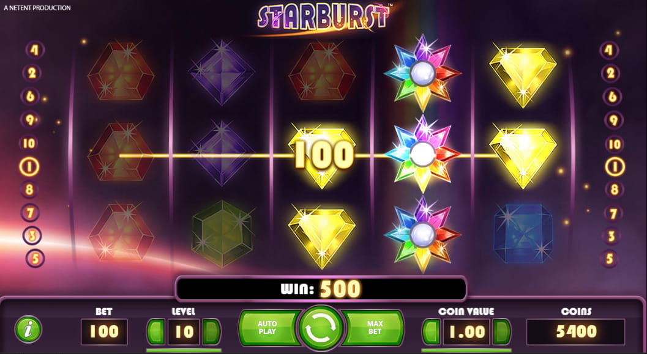This screenshot has width=647, height=354.
Task: Click the green level slider bar under Level
Action: click(184, 351)
